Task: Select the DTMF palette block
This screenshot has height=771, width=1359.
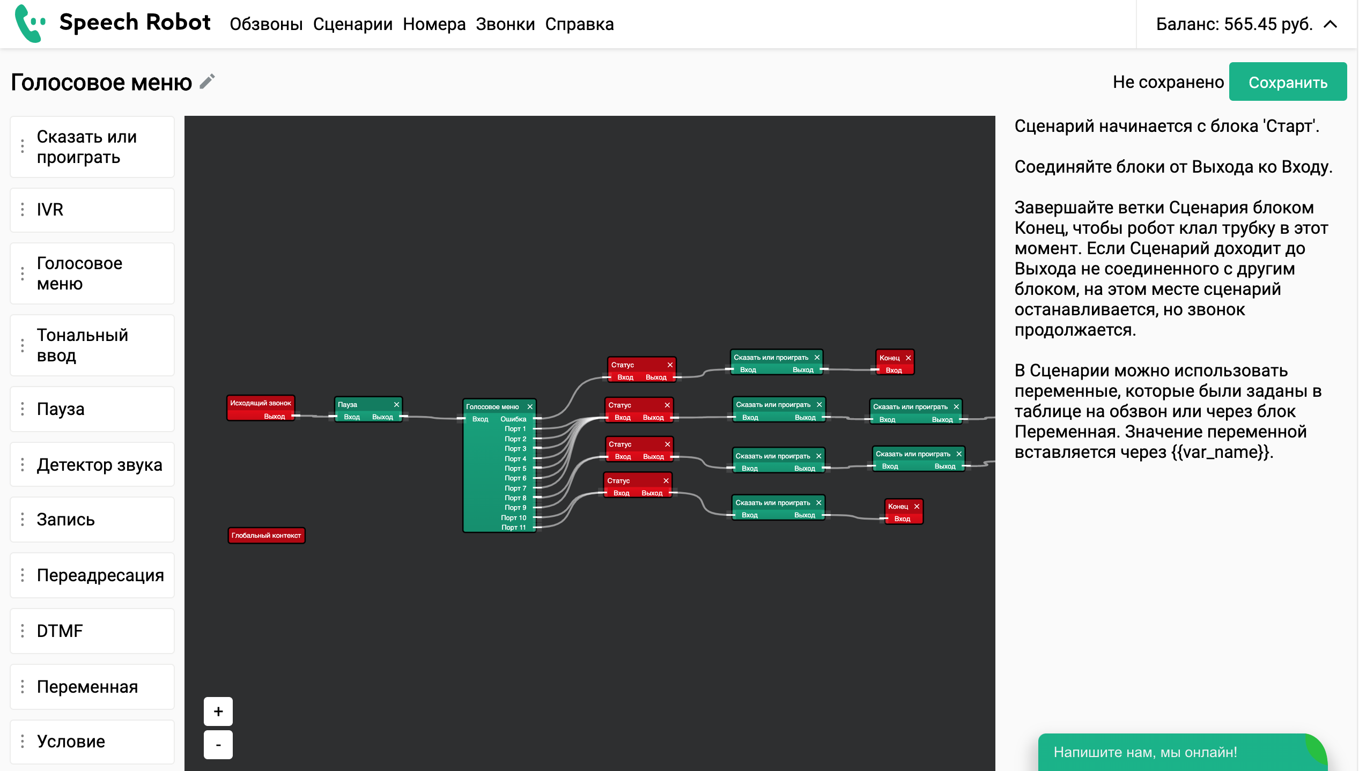Action: click(92, 631)
